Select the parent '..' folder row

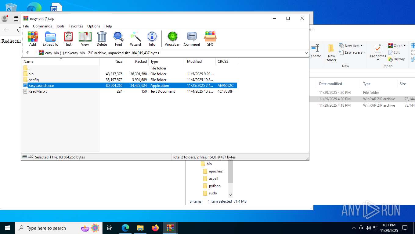(x=129, y=68)
